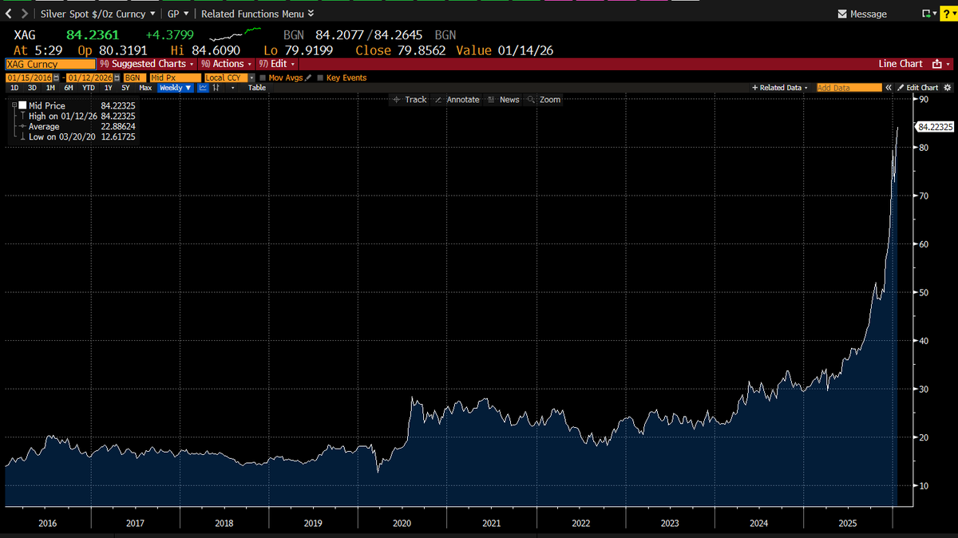Open the Edit menu

pyautogui.click(x=276, y=64)
